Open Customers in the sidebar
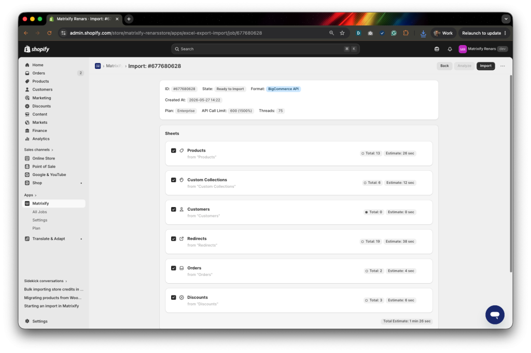Screen dimensions: 531x353 tap(54, 90)
